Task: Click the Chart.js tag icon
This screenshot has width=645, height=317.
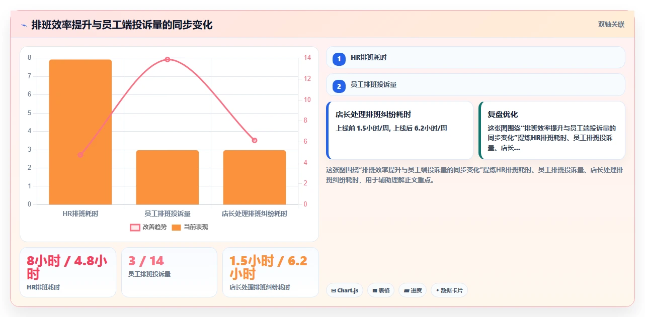Action: [334, 290]
